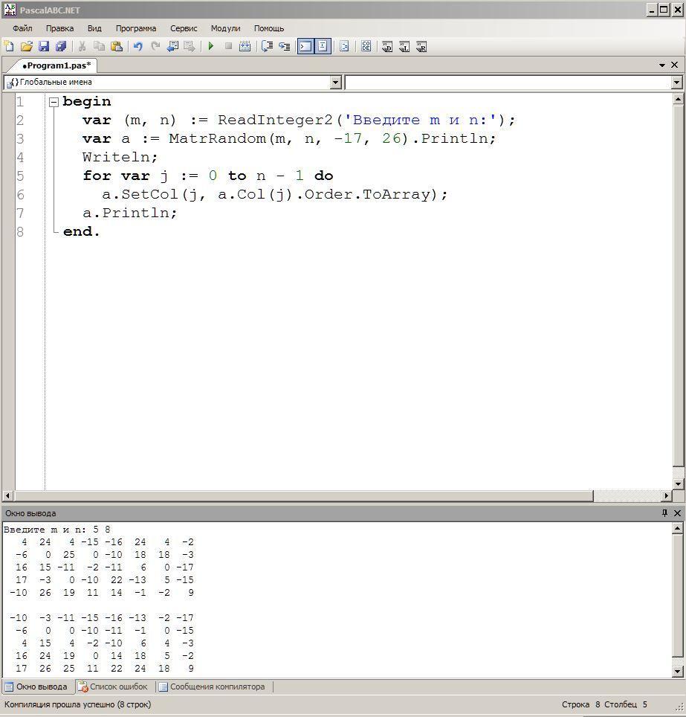Collapse the begin block fold marker
Screen dimensions: 686x717
point(54,102)
